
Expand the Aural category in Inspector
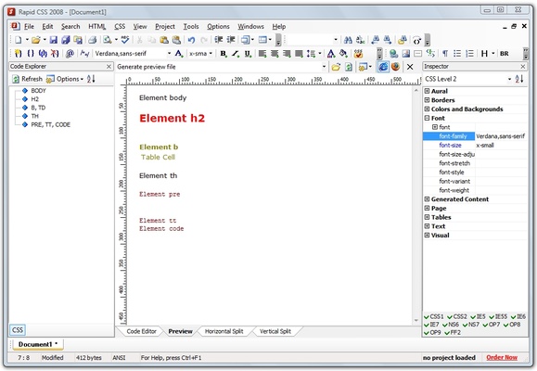coord(427,91)
